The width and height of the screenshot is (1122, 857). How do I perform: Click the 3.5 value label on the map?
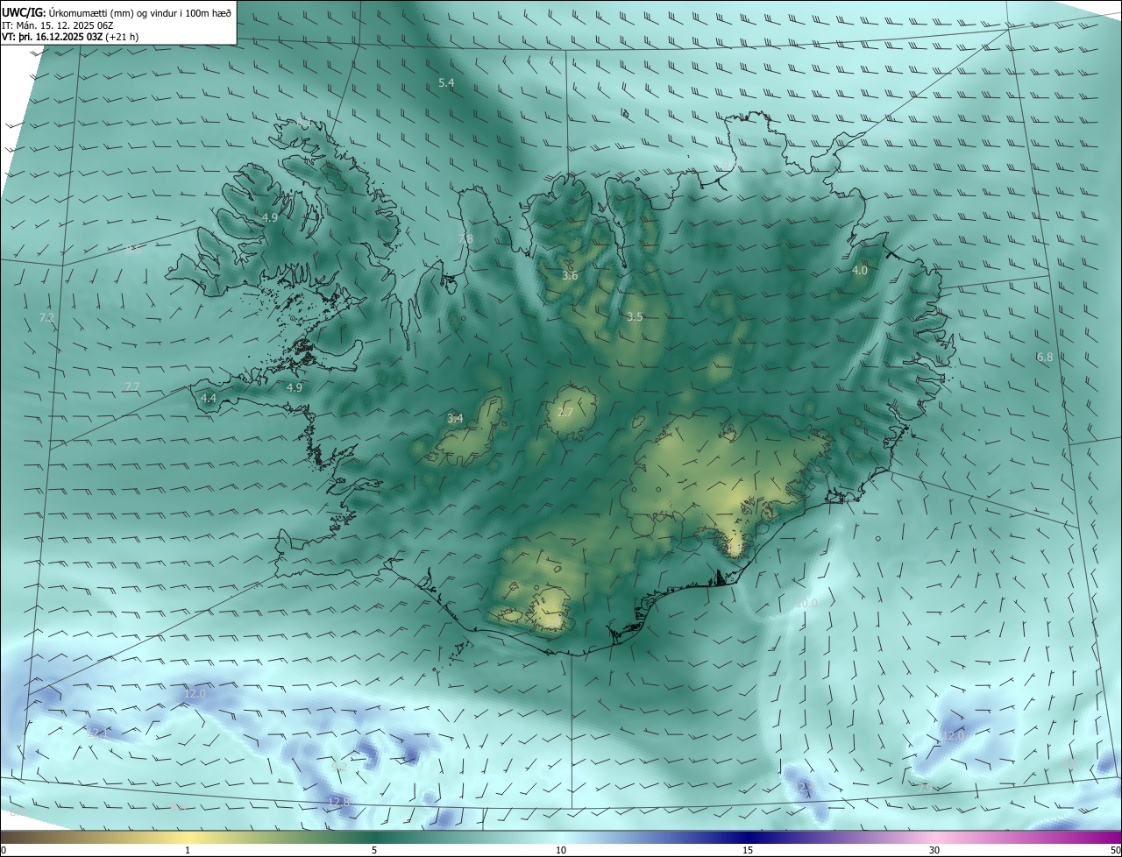635,316
